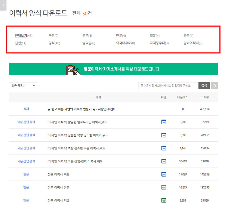
Task: Click the HWP icon for 한문 이력서_한글
Action: (163, 187)
